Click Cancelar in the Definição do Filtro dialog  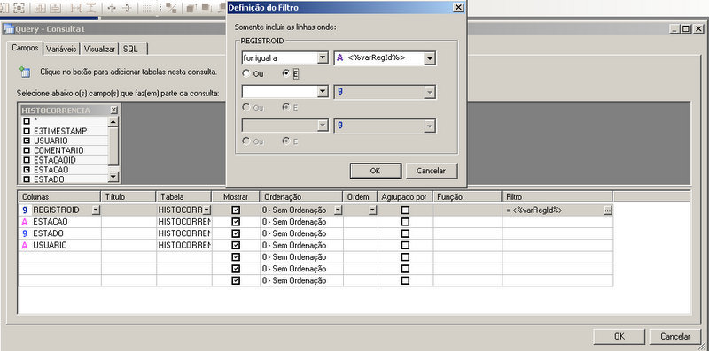(432, 171)
